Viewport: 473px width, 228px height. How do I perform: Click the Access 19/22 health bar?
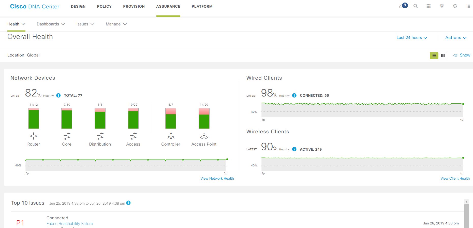(133, 118)
